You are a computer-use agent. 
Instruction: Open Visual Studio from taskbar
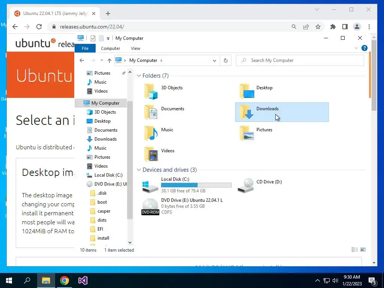tap(83, 280)
